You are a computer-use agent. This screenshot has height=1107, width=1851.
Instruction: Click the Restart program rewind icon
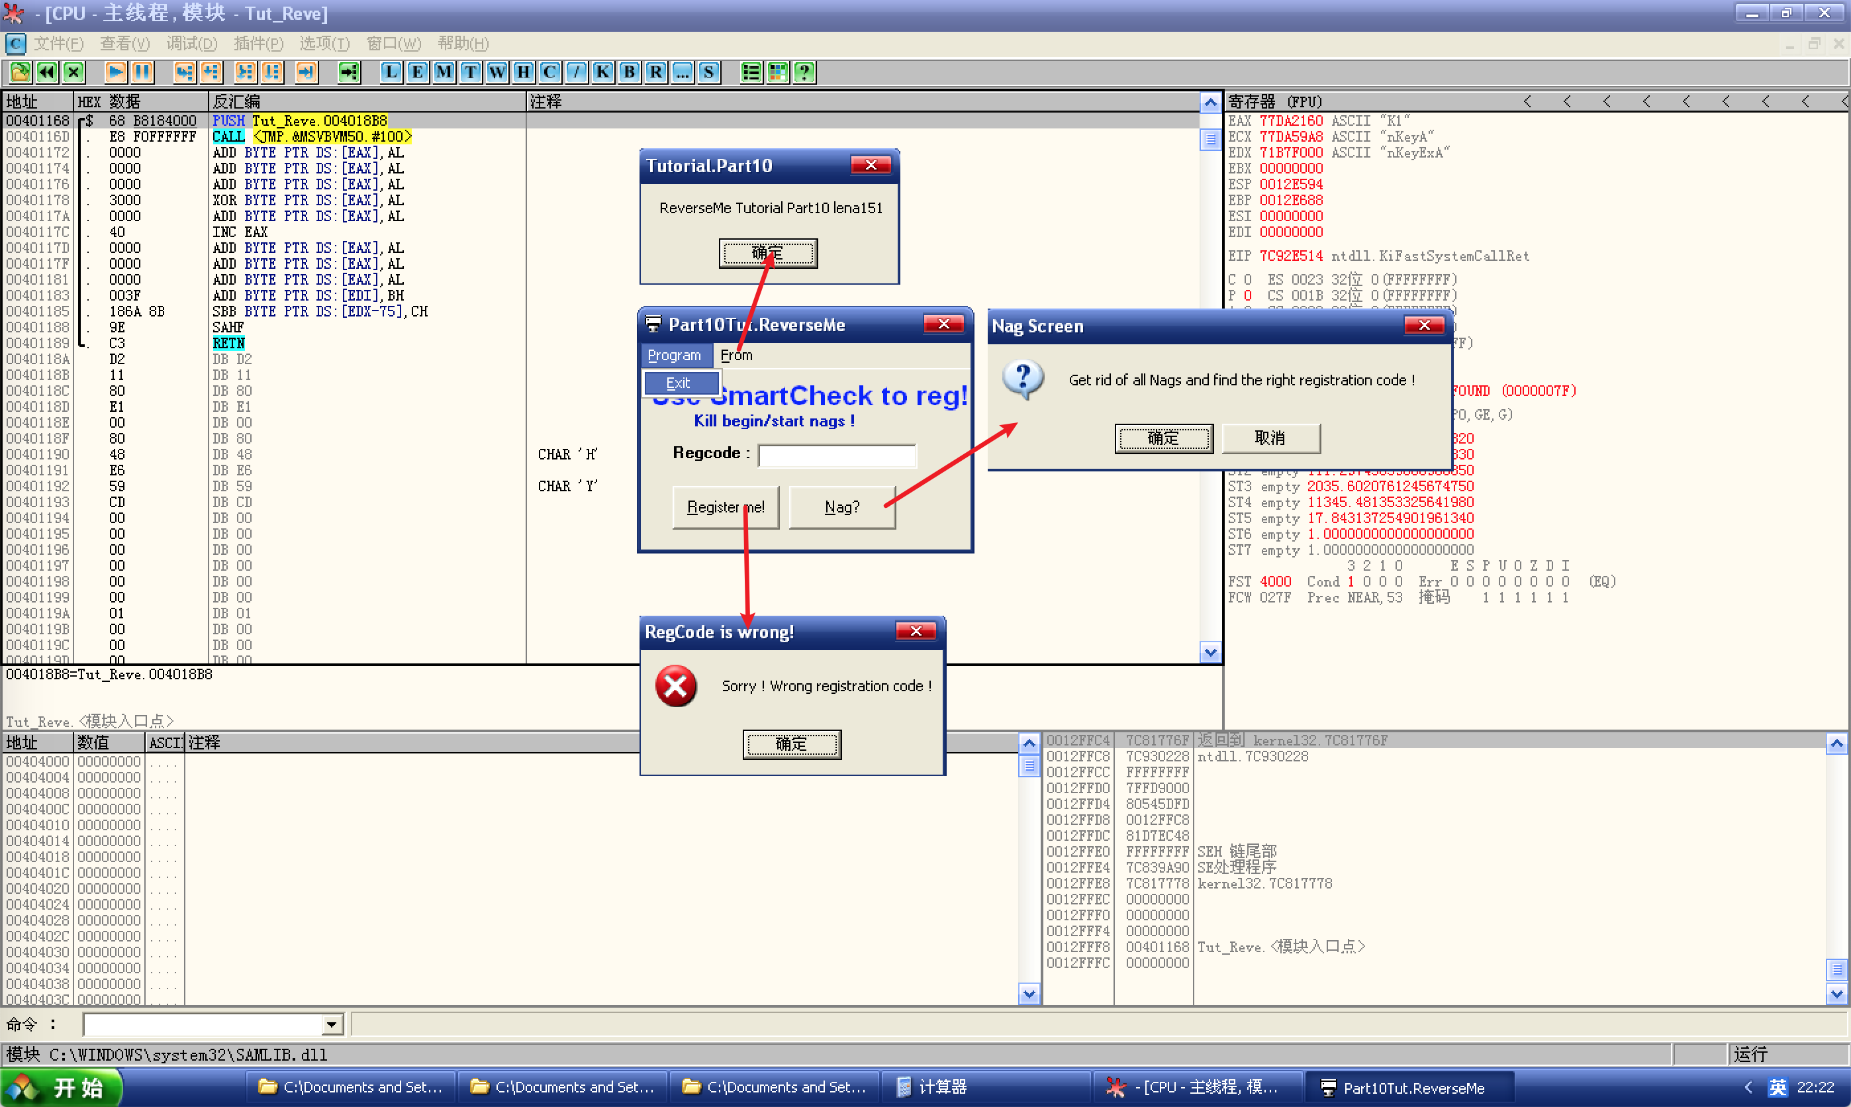point(46,72)
